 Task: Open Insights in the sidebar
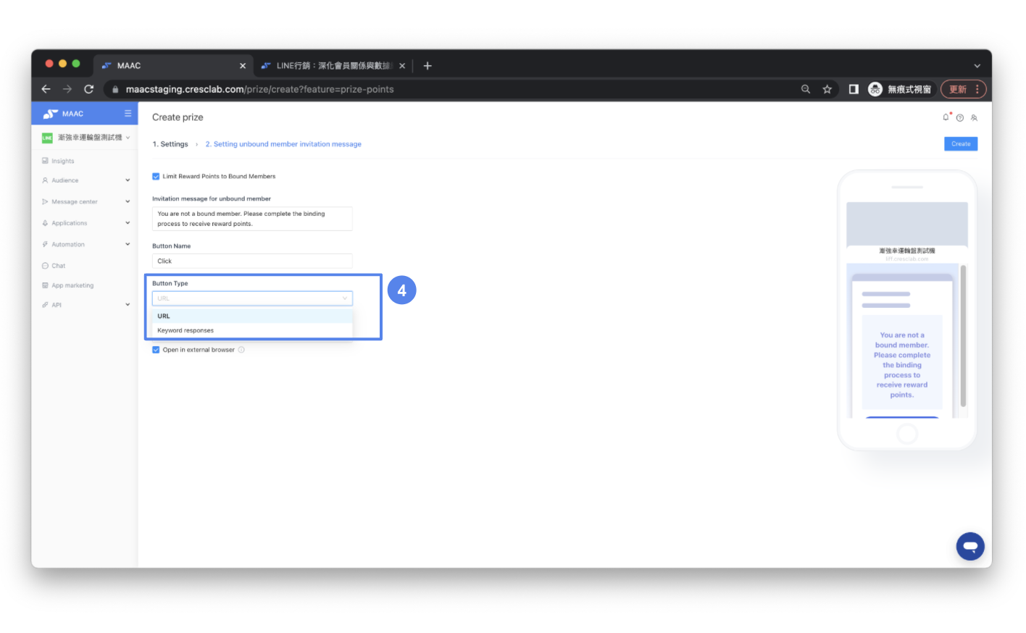[63, 161]
